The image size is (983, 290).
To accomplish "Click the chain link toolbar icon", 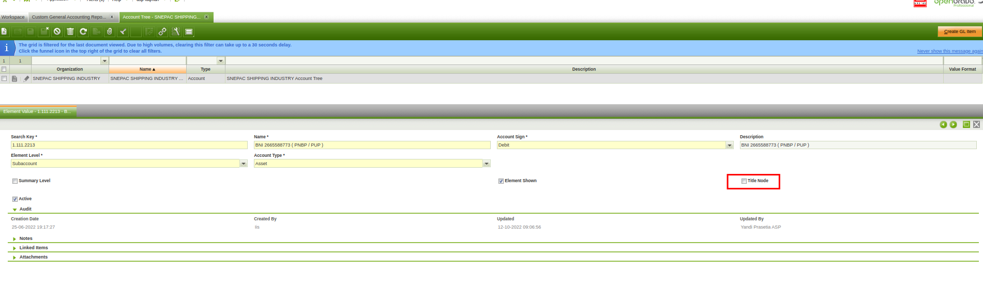I will (x=162, y=31).
